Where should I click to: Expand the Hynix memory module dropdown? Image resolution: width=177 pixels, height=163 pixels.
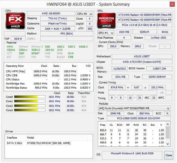click(x=134, y=108)
